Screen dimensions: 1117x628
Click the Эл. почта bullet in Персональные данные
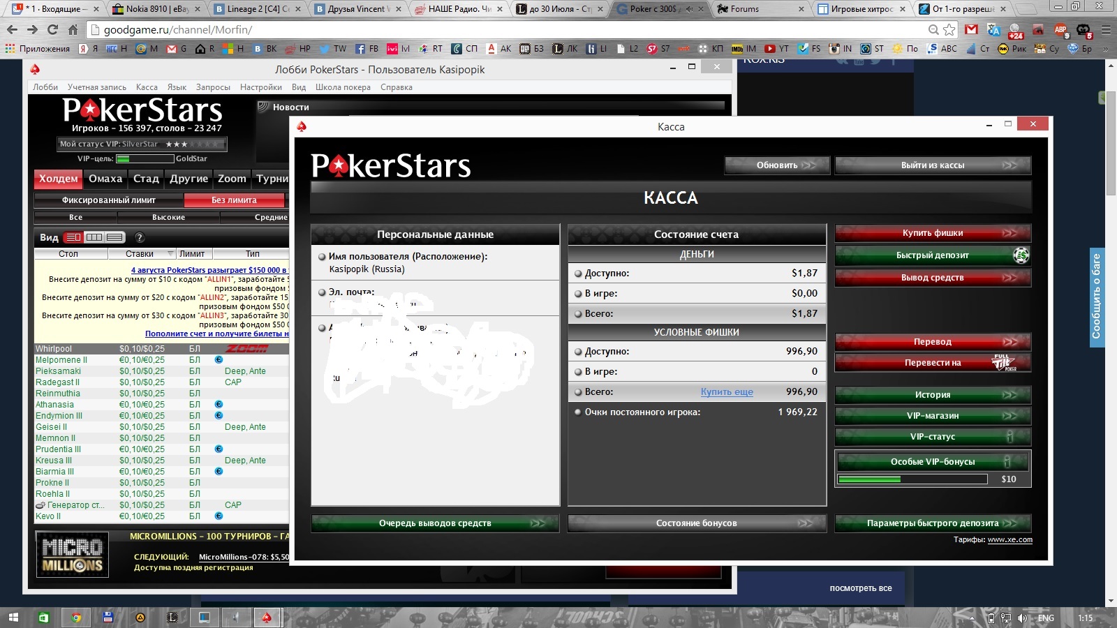pos(322,292)
